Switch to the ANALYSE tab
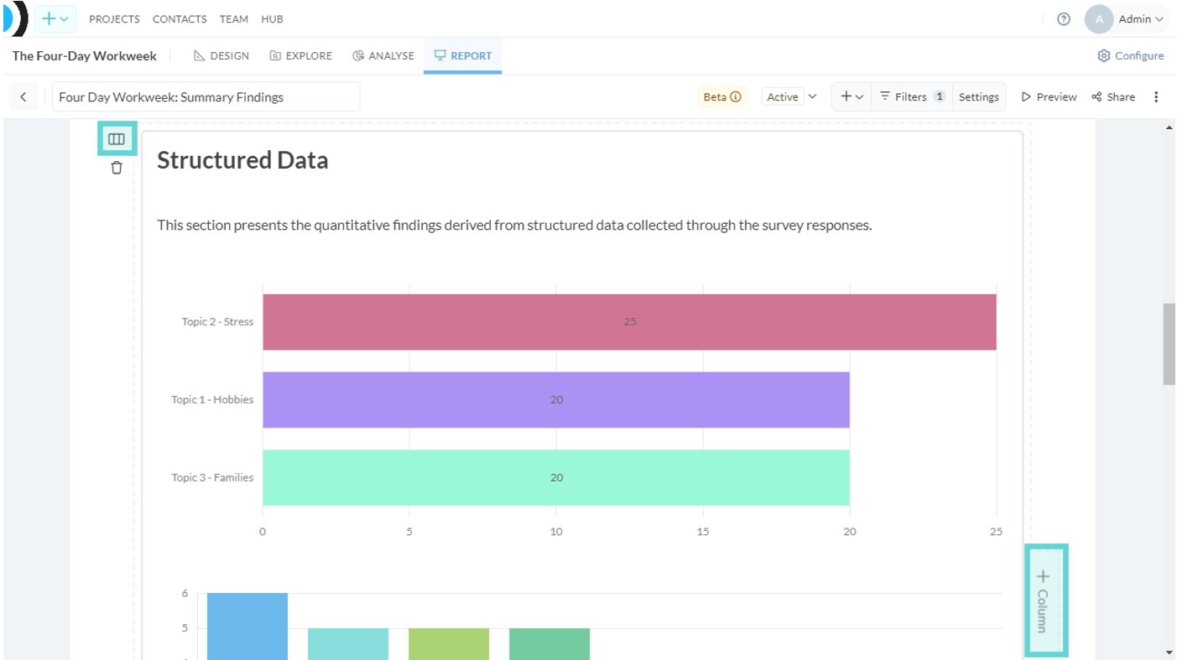1177x660 pixels. click(x=383, y=55)
